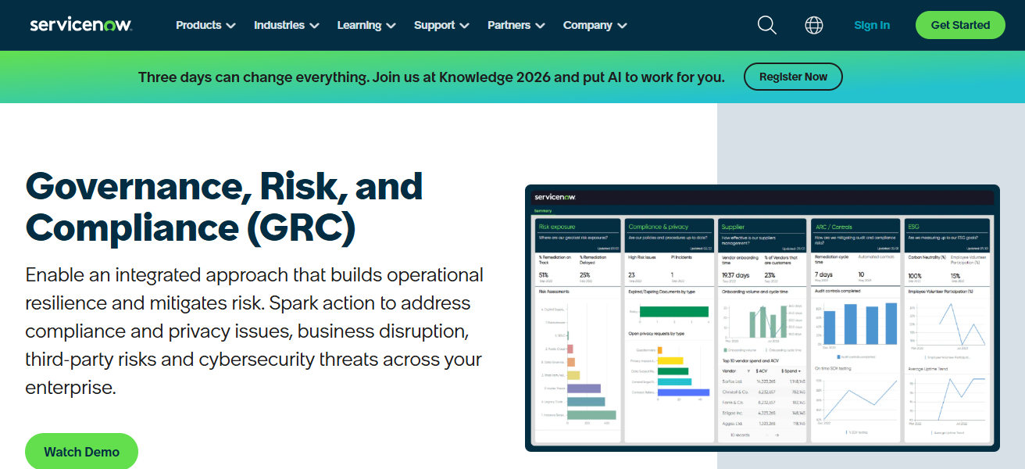This screenshot has width=1025, height=469.
Task: Open the Support menu
Action: click(x=441, y=25)
